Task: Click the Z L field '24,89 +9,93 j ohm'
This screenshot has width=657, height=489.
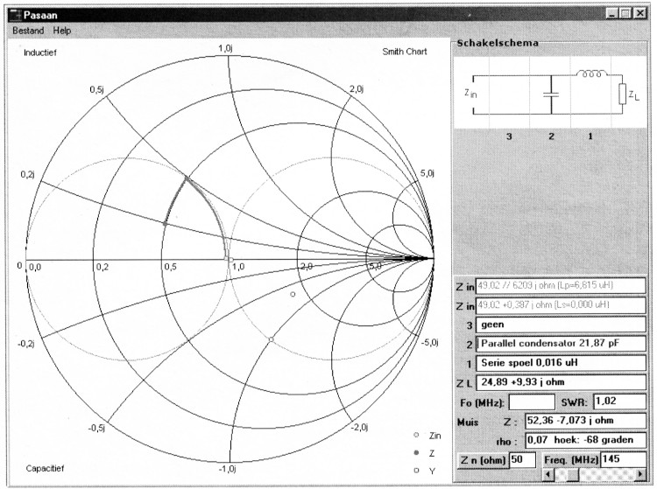Action: click(x=561, y=382)
